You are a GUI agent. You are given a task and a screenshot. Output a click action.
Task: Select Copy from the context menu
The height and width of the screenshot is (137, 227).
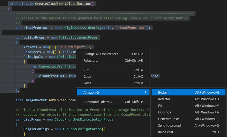click(87, 77)
